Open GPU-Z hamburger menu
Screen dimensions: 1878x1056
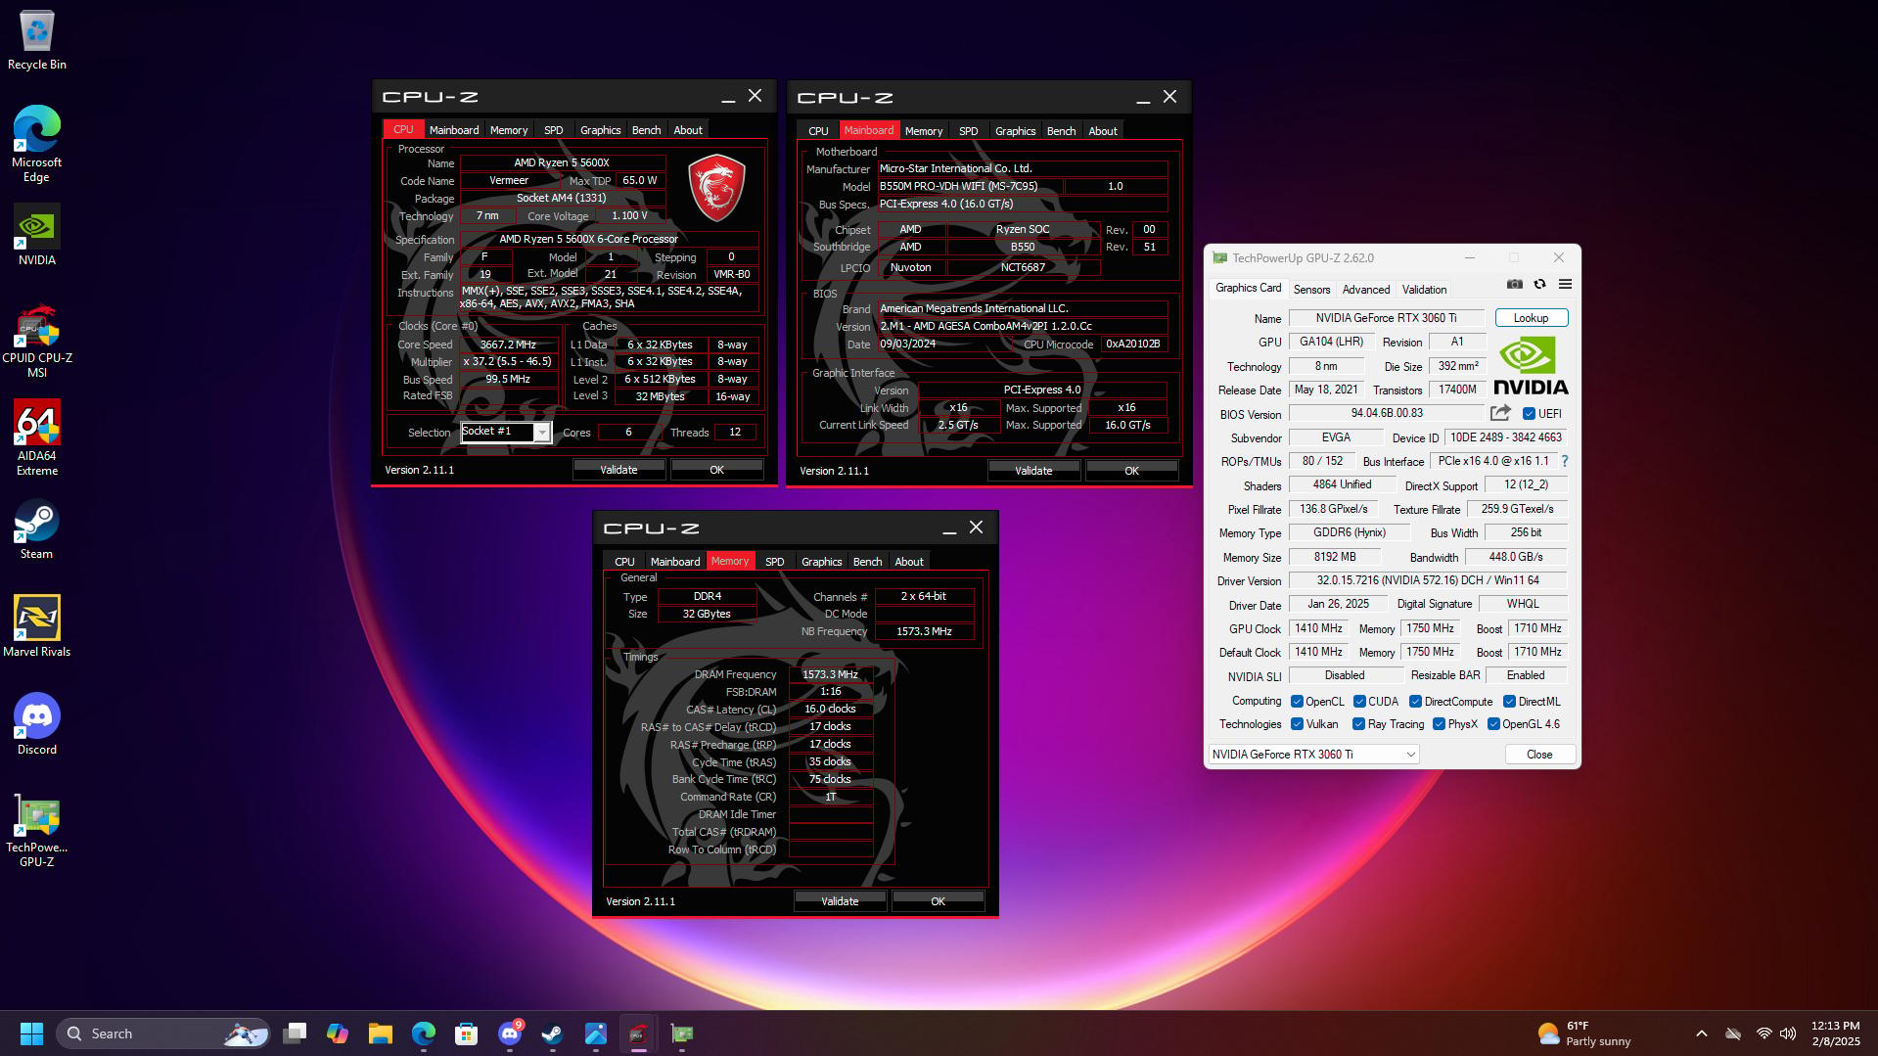point(1565,285)
